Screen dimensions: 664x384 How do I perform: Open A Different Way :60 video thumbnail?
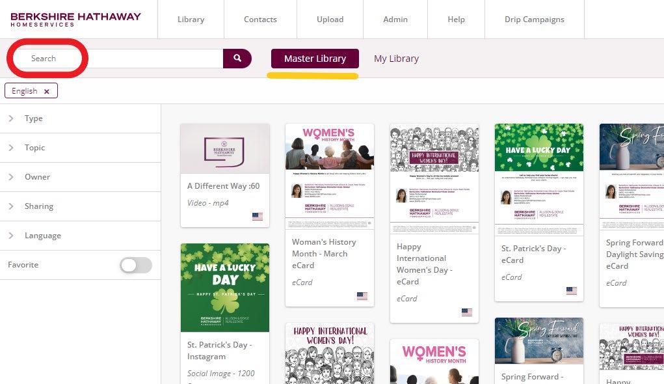225,148
